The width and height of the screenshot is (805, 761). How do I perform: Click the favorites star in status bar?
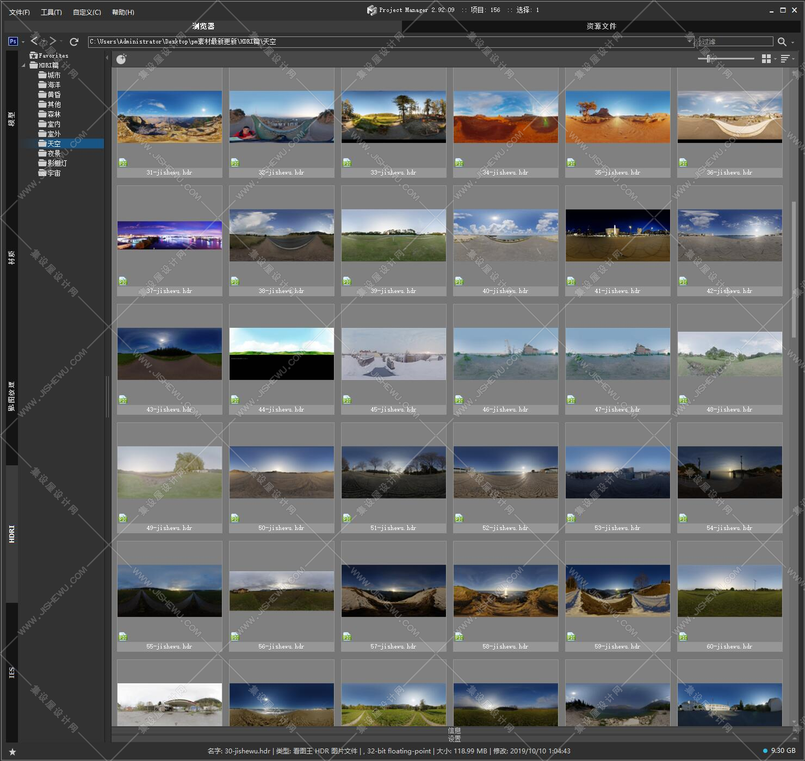[x=13, y=752]
